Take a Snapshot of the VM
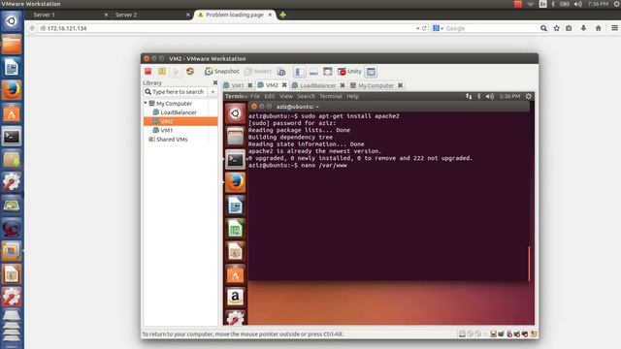The width and height of the screenshot is (621, 349). (222, 71)
